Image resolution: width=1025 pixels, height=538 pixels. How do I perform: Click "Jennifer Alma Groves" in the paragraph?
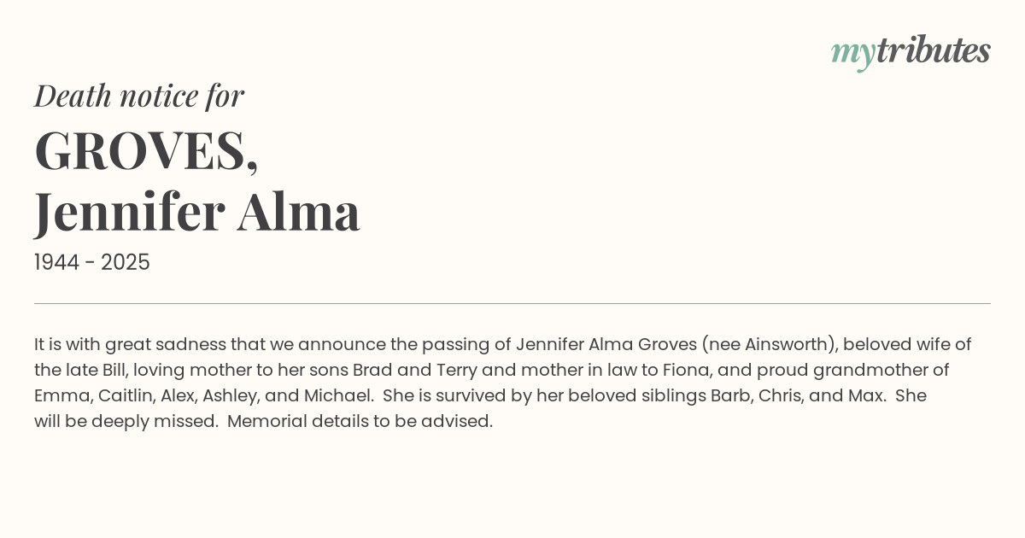(606, 344)
